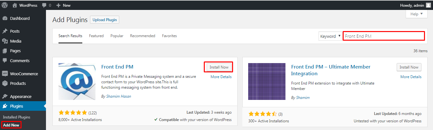Switch to the Featured tab
This screenshot has width=433, height=130.
tap(96, 36)
